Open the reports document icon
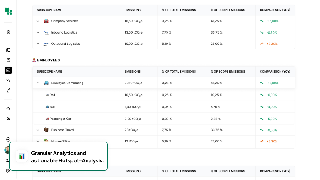The width and height of the screenshot is (320, 180). (8, 91)
